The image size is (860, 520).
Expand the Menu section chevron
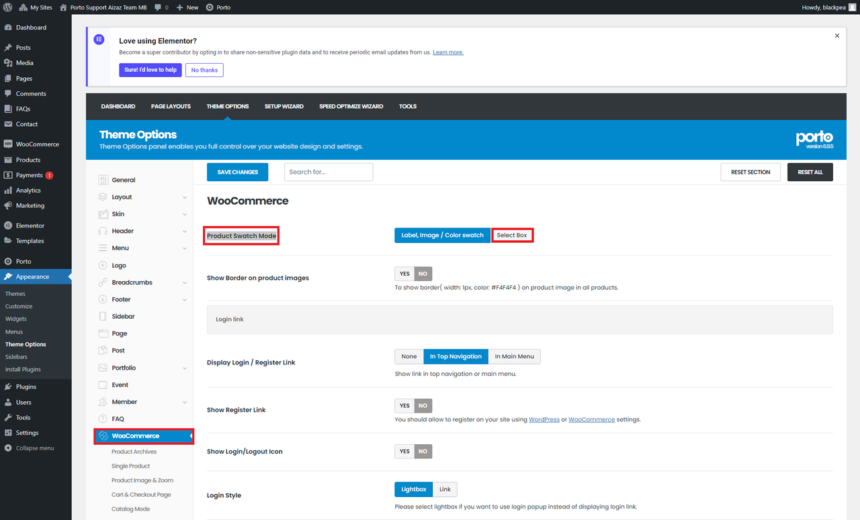(185, 248)
